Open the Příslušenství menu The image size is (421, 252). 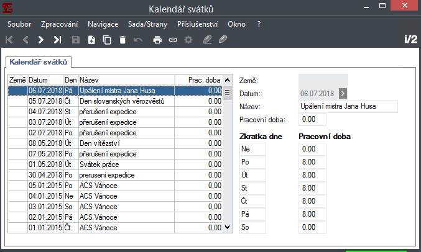[198, 24]
